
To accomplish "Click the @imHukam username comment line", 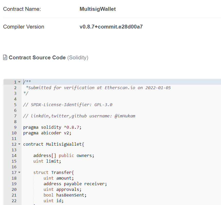I will (x=79, y=116).
